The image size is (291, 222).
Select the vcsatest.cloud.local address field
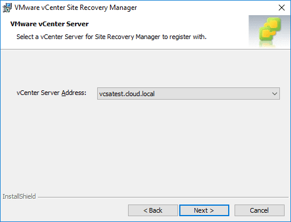click(x=189, y=94)
